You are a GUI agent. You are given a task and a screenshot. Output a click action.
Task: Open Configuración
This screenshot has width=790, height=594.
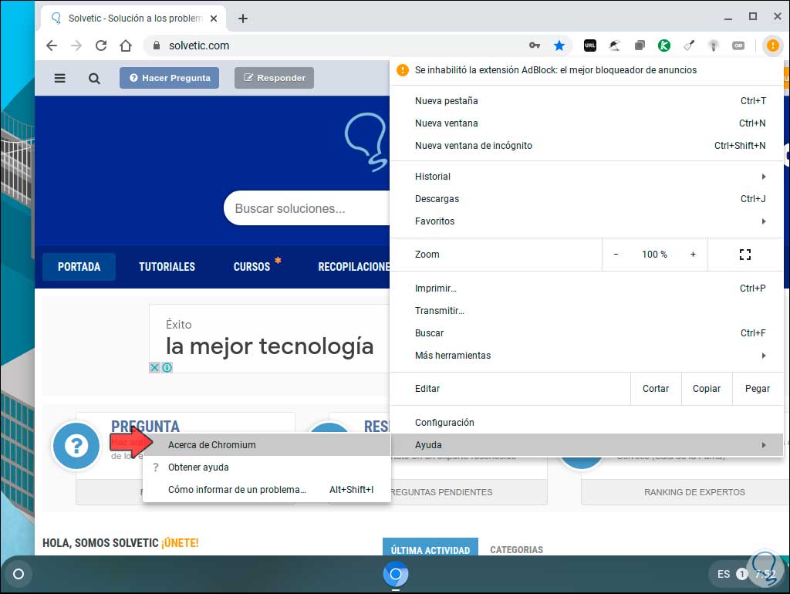(x=586, y=422)
